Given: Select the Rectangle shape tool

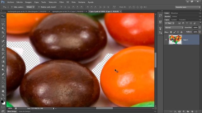Looking at the screenshot, I should click(3, 87).
